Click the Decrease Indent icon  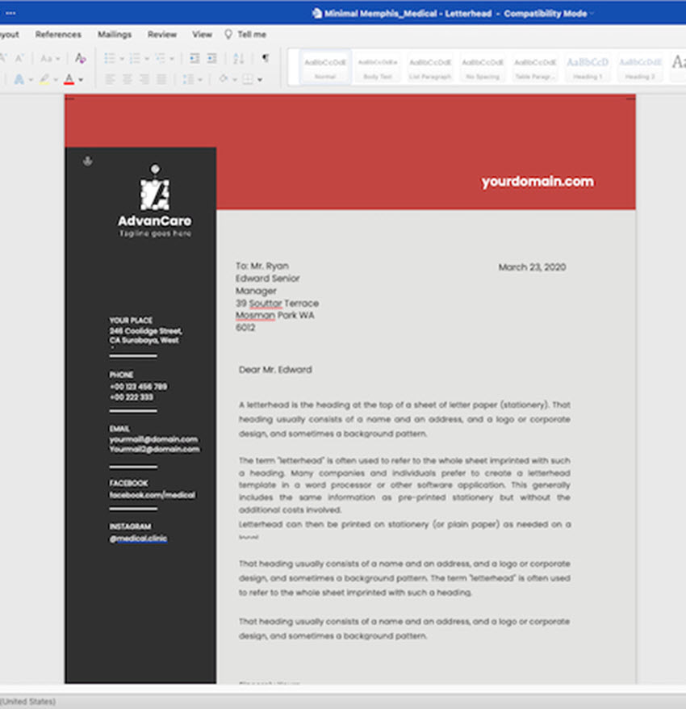195,58
